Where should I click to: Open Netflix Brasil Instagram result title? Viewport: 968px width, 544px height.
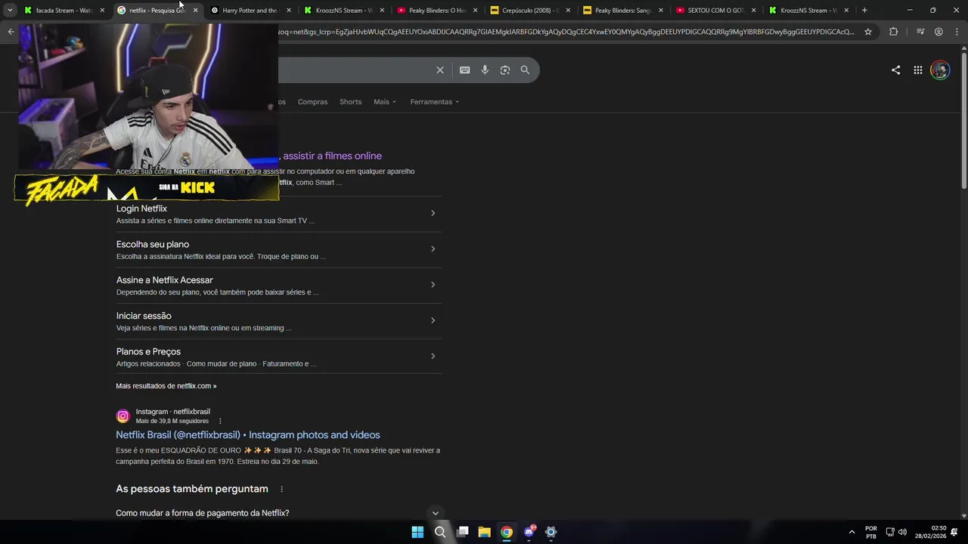(248, 435)
